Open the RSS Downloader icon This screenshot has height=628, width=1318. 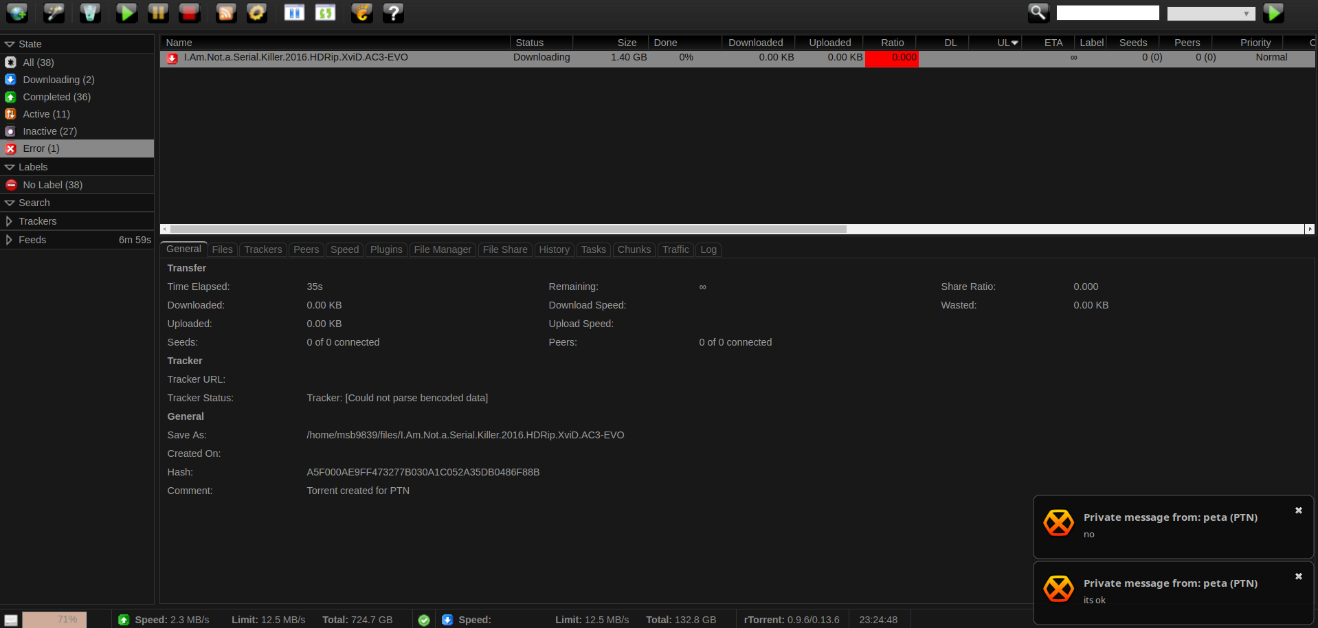click(226, 12)
